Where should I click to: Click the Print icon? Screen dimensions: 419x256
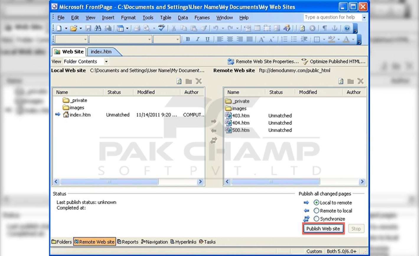click(137, 28)
